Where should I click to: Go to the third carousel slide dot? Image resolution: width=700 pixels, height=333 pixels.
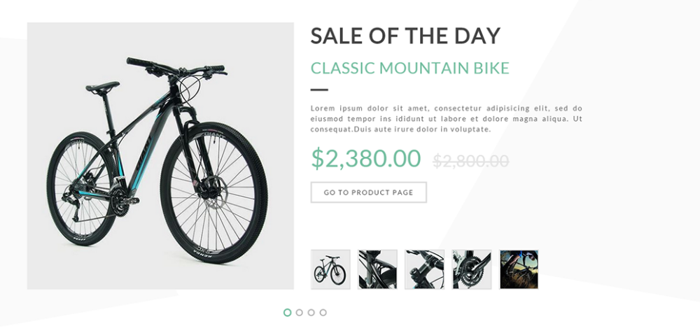[311, 313]
